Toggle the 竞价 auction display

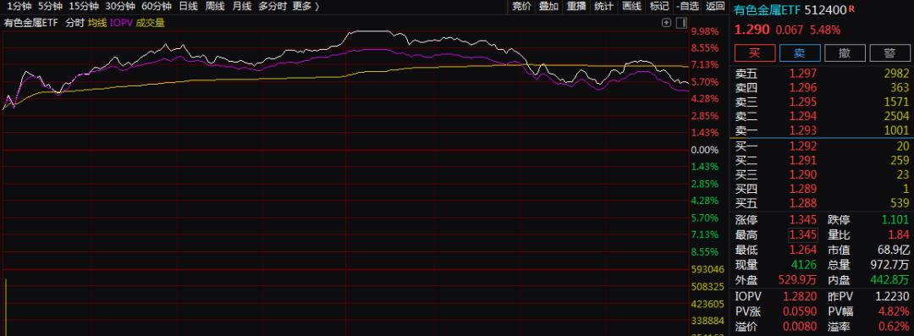point(521,7)
